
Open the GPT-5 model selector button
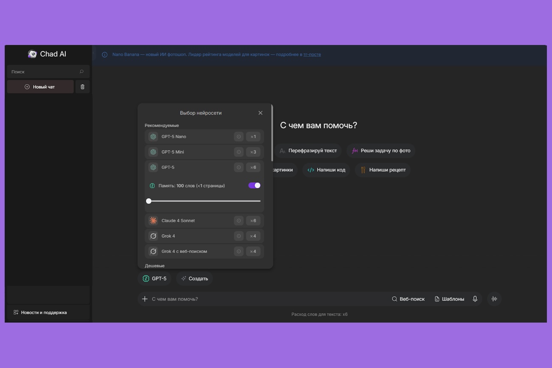155,278
